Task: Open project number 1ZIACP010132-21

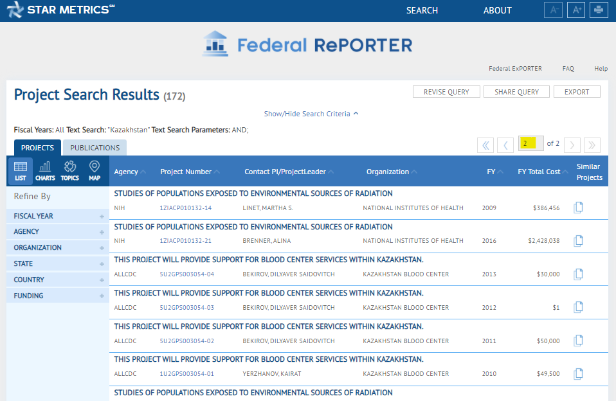Action: tap(185, 241)
